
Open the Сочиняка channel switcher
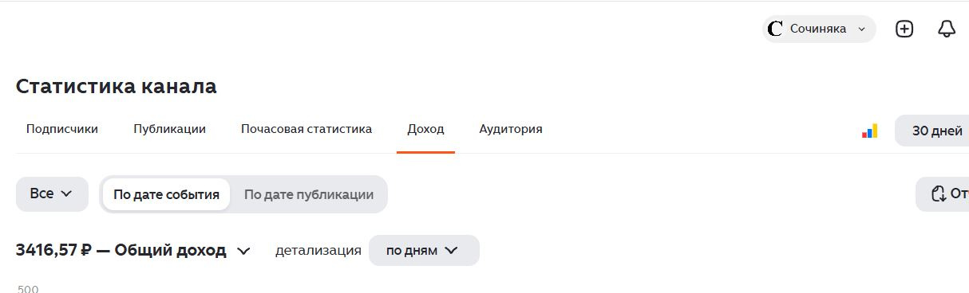(819, 29)
